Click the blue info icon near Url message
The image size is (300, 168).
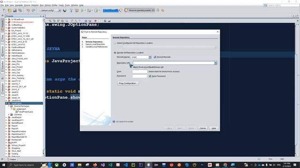tap(114, 121)
